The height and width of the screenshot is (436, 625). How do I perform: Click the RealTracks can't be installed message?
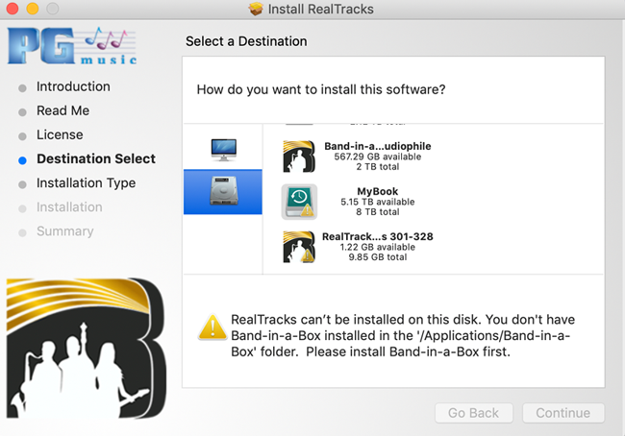(403, 336)
